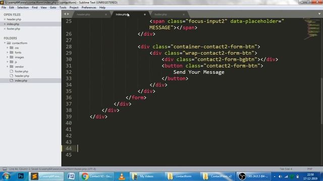Expand the css folder
The height and width of the screenshot is (181, 323).
click(8, 48)
